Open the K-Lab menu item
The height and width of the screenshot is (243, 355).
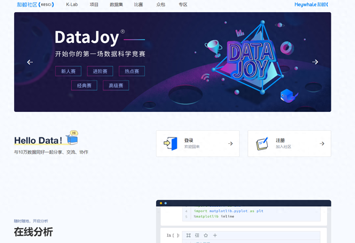[72, 4]
